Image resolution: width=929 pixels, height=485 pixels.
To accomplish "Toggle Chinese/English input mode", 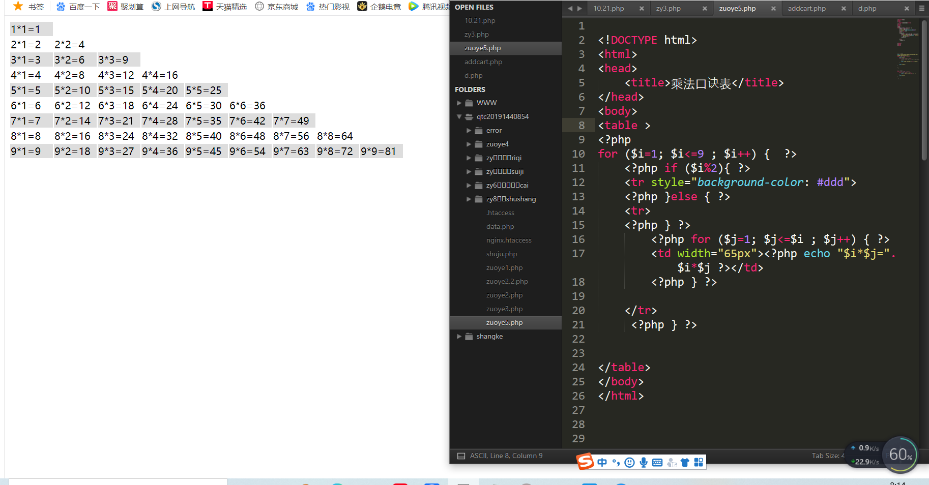I will pyautogui.click(x=602, y=462).
